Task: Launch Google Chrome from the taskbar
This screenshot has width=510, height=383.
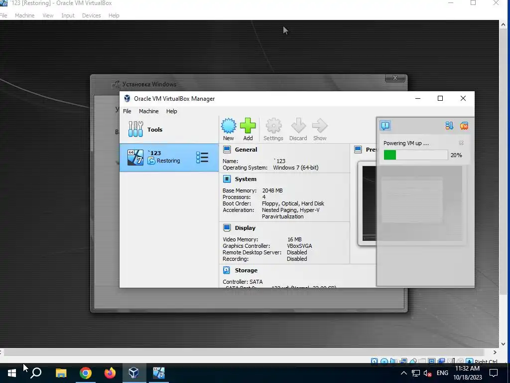Action: (x=86, y=373)
